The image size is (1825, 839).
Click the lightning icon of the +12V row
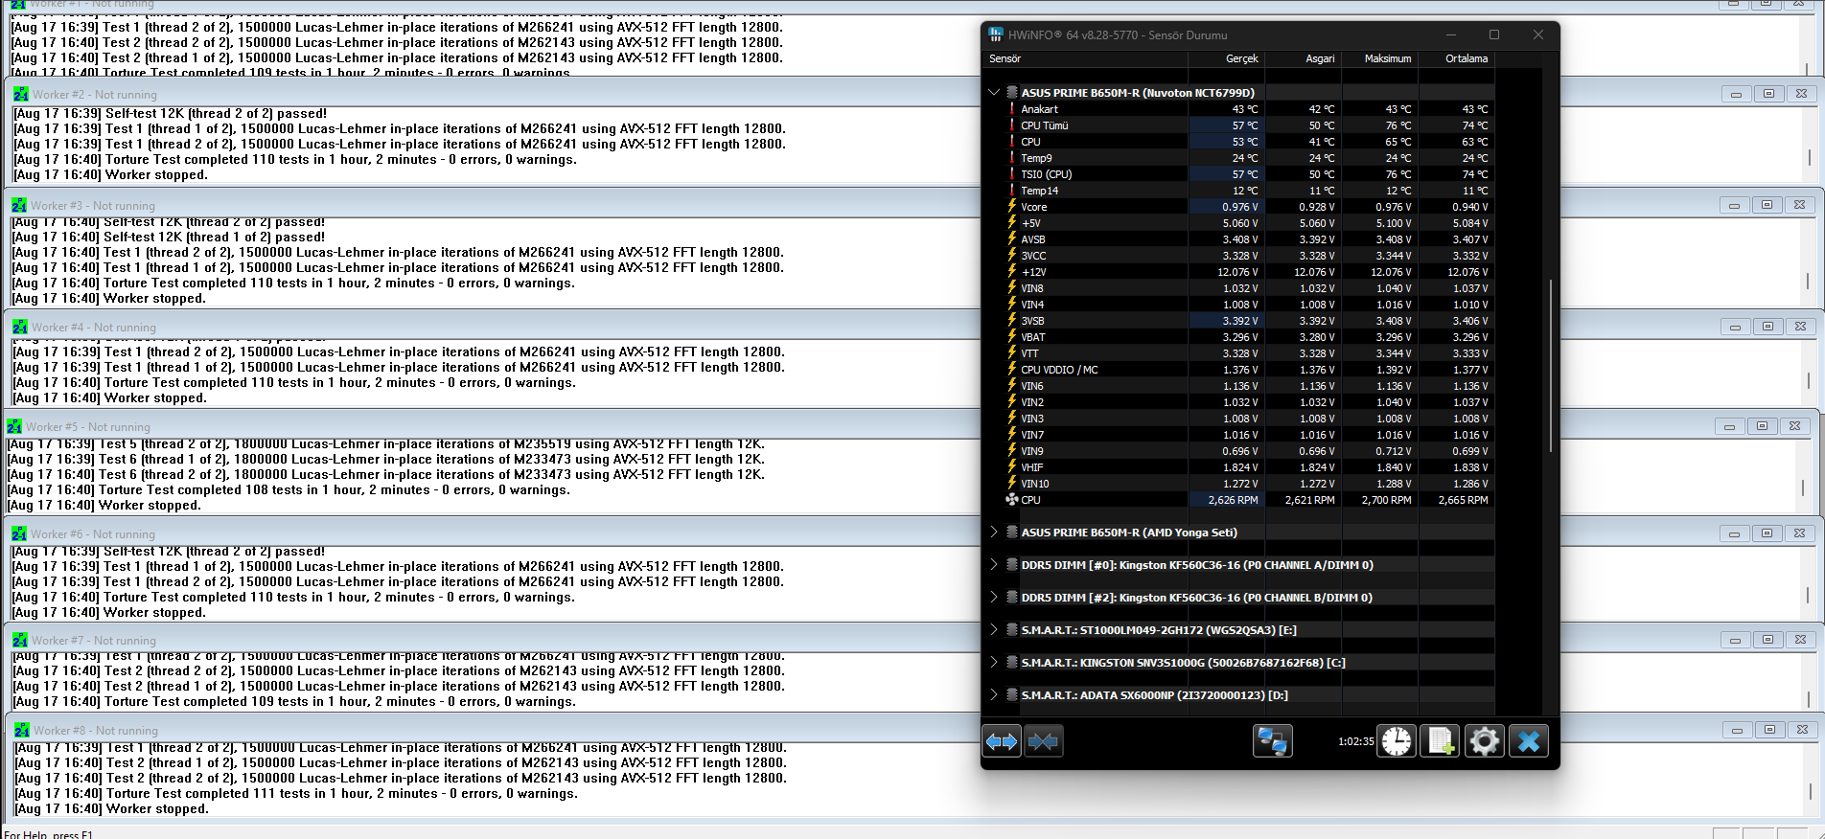(x=1011, y=271)
